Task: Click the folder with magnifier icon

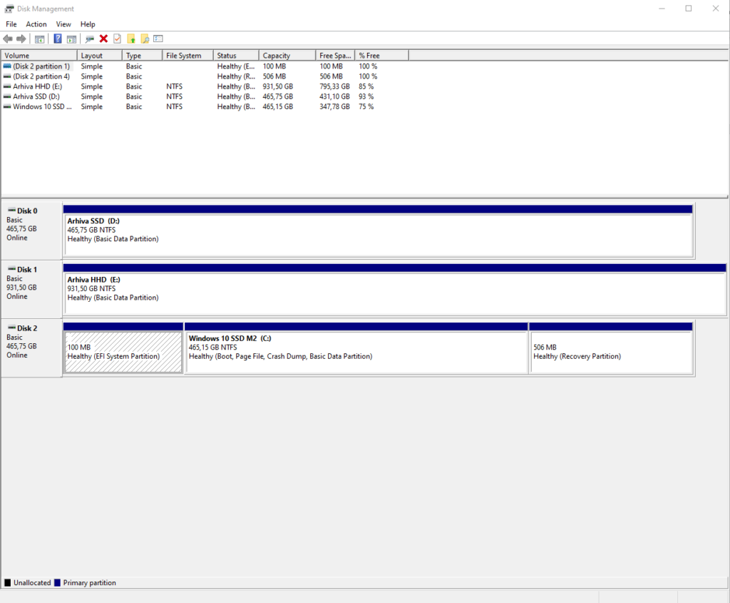Action: [145, 39]
